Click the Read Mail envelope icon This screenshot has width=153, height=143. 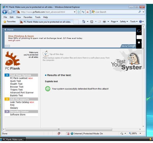click(99, 22)
